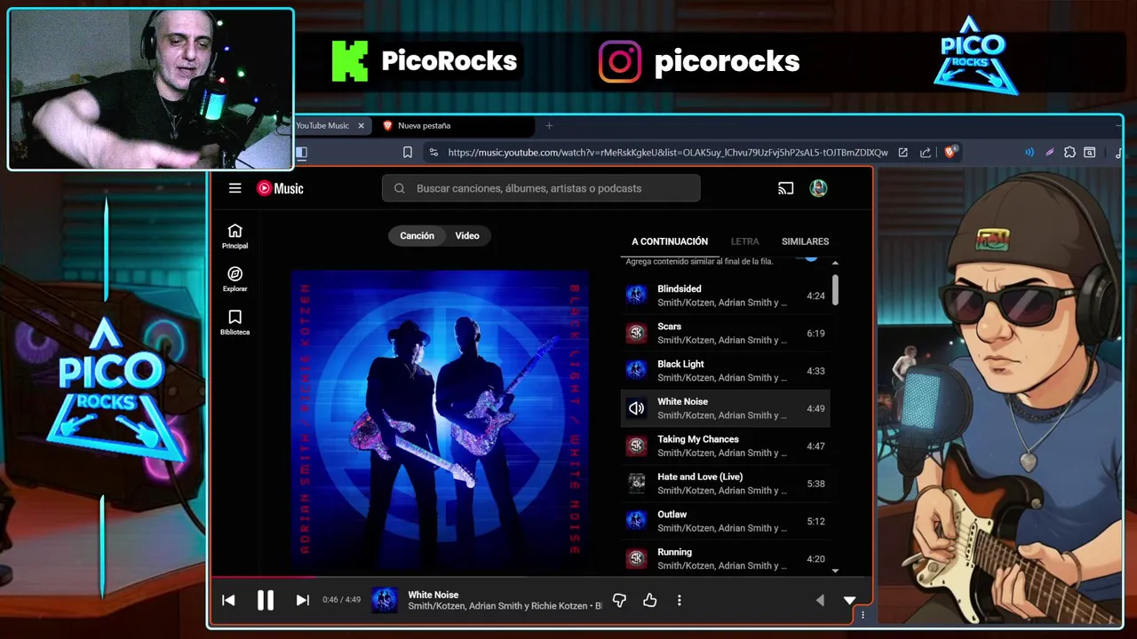1137x639 pixels.
Task: Open the Principal home section
Action: (x=235, y=236)
